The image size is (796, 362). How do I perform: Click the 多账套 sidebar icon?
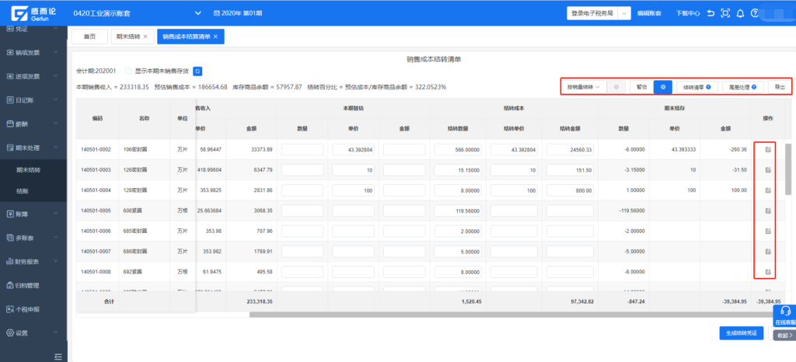pyautogui.click(x=9, y=237)
